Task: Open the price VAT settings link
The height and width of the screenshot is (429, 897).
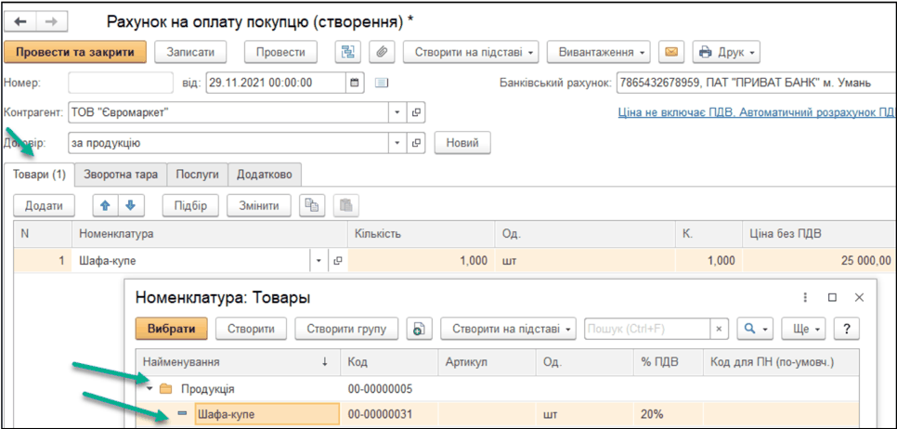Action: click(756, 113)
